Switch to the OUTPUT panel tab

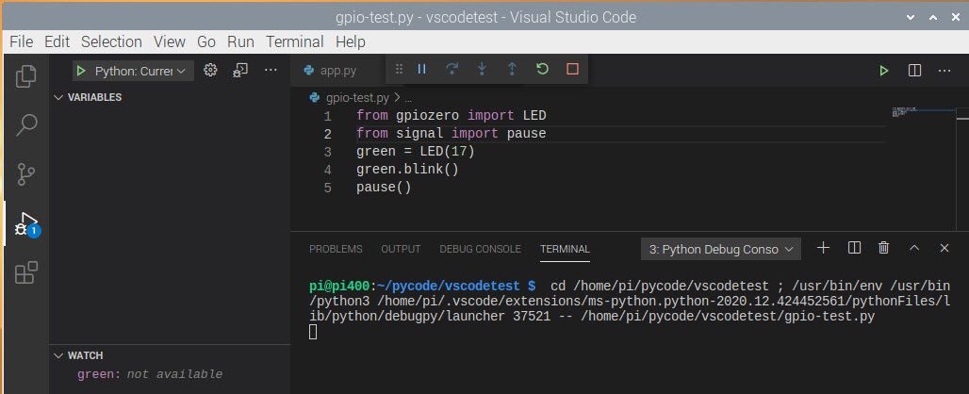click(401, 249)
